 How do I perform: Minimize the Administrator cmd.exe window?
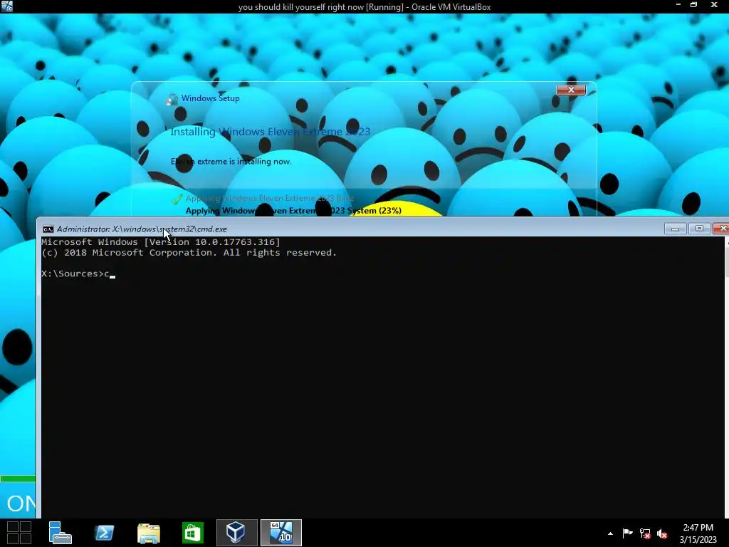click(x=675, y=229)
